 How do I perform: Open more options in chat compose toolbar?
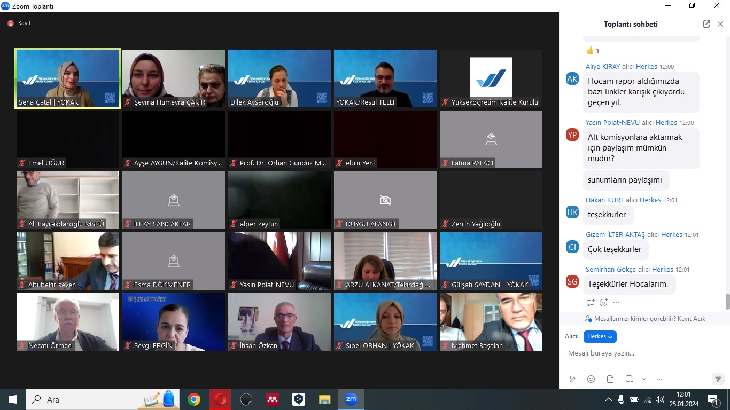(x=659, y=379)
